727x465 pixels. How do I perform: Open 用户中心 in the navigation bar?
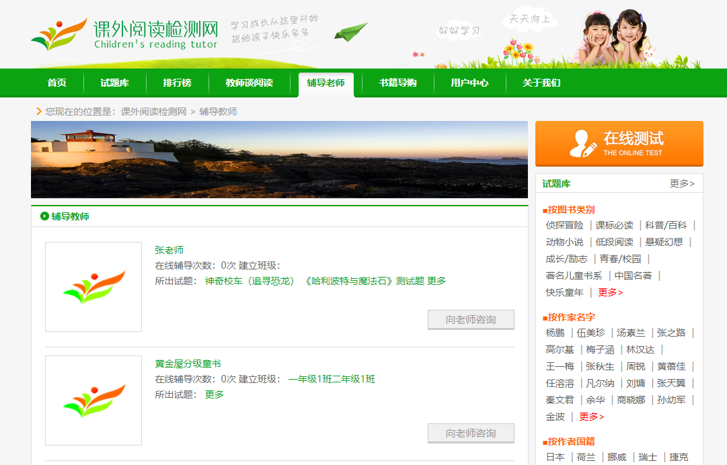click(469, 83)
